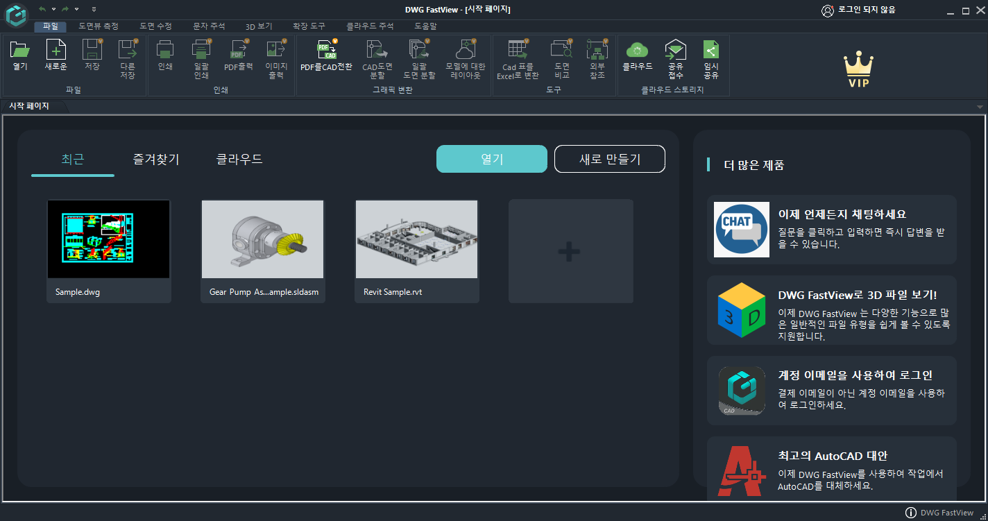Click the 일괄 도면 분할 icon
Viewport: 988px width, 521px height.
(x=419, y=49)
